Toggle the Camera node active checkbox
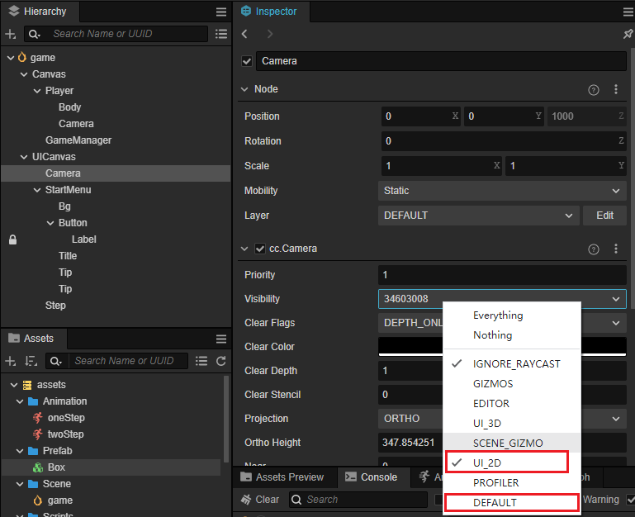Screen dimensions: 635x517 (246, 61)
